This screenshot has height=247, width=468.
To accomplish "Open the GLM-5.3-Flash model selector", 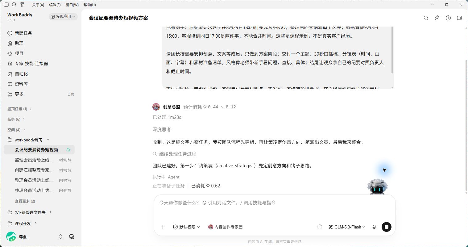I will [x=347, y=227].
